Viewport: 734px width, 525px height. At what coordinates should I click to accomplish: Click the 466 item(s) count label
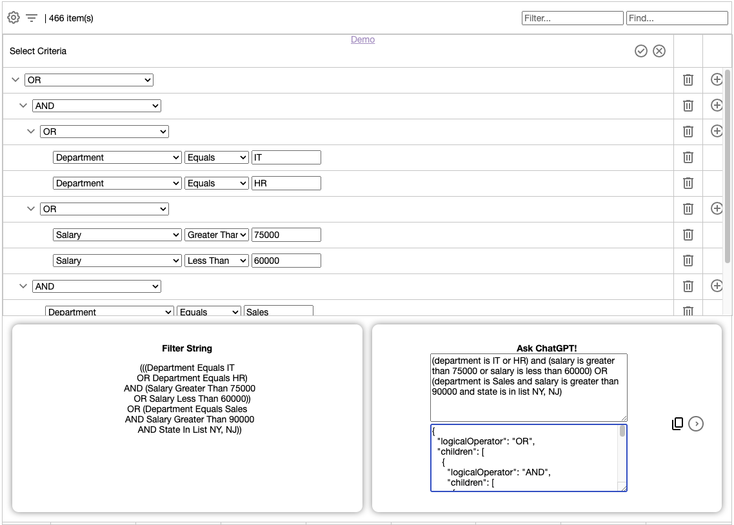pyautogui.click(x=71, y=18)
